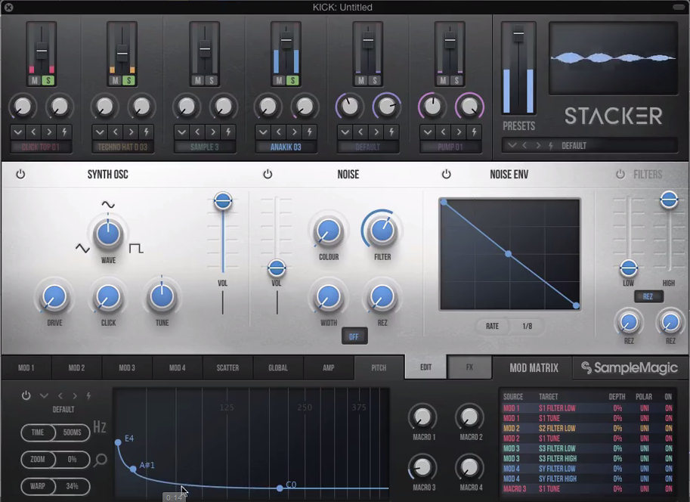Viewport: 690px width, 502px height.
Task: Click the ZOOM 0% setting
Action: (55, 460)
